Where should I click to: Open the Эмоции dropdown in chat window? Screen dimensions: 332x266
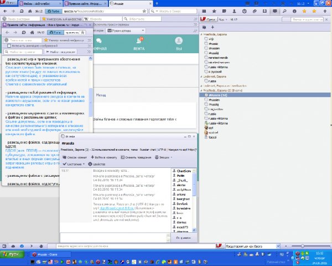pyautogui.click(x=163, y=157)
